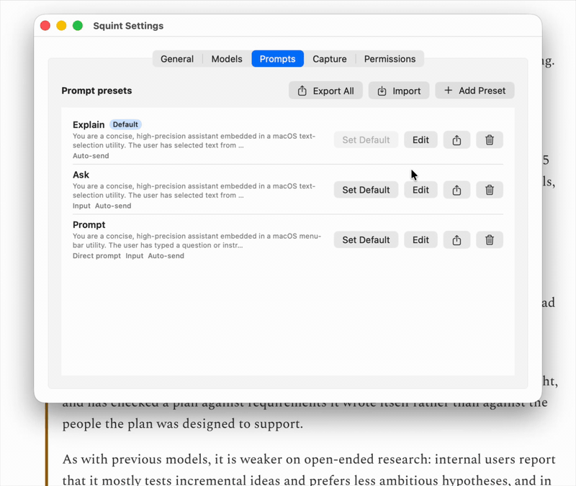Edit the Explain preset
Image resolution: width=576 pixels, height=486 pixels.
pyautogui.click(x=420, y=139)
